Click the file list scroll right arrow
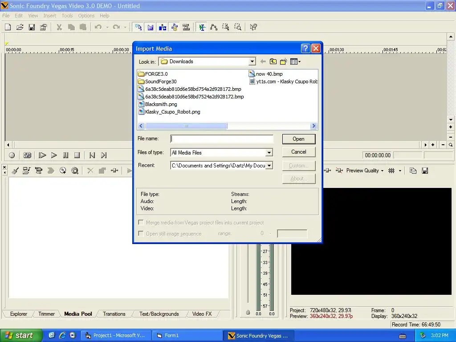The image size is (456, 342). pos(313,126)
